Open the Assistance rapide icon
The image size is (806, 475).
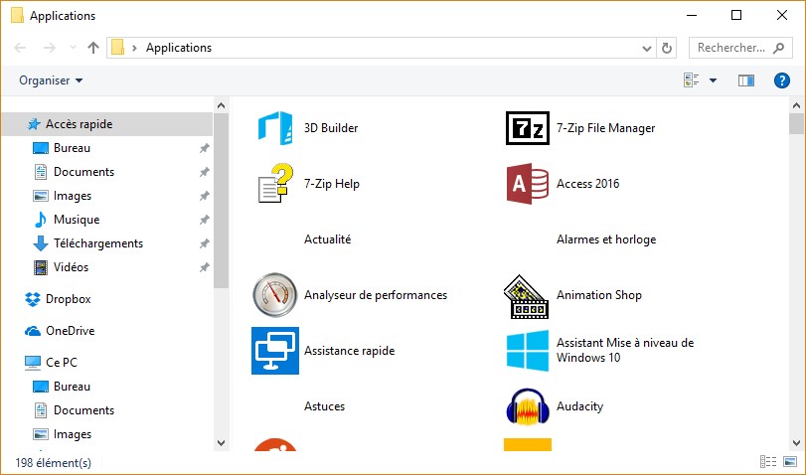[275, 351]
